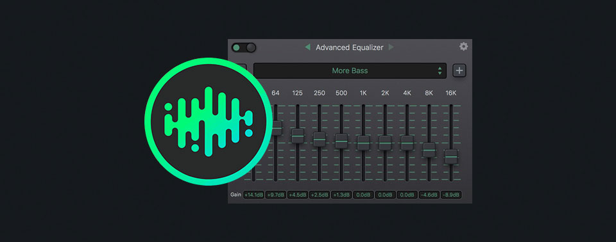Click the 1K frequency label
Screen dimensions: 616x242
click(363, 93)
